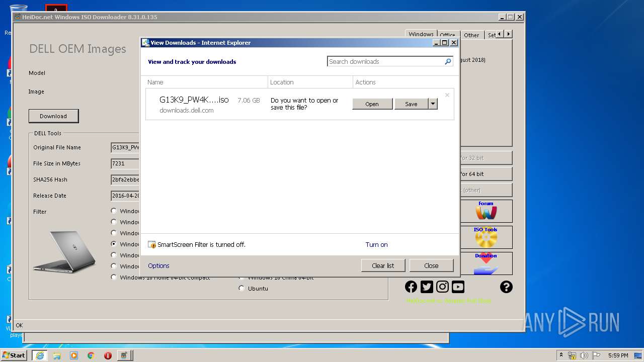This screenshot has height=362, width=644.
Task: Open the media player taskbar icon
Action: (x=74, y=355)
